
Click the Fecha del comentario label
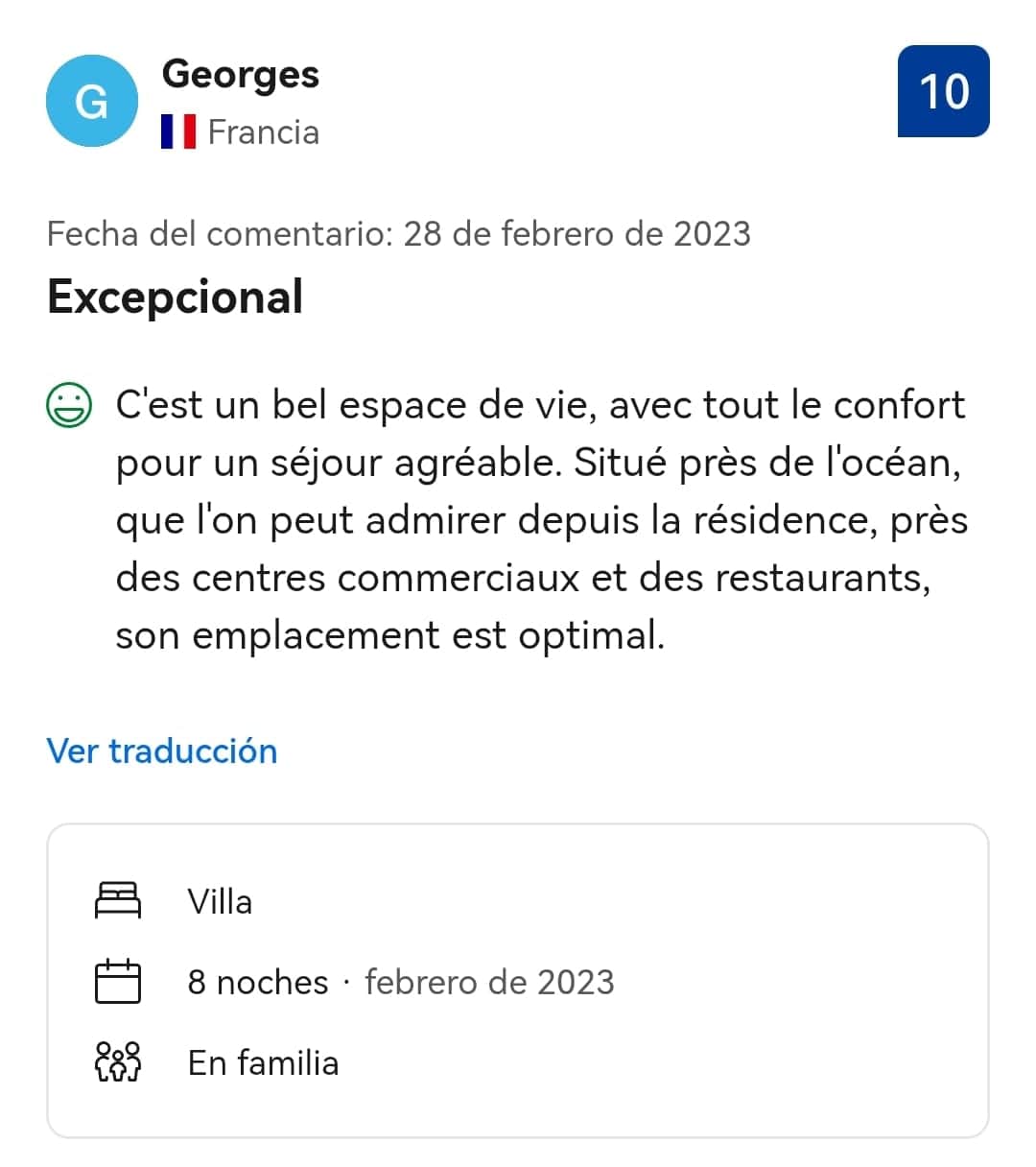(x=221, y=233)
